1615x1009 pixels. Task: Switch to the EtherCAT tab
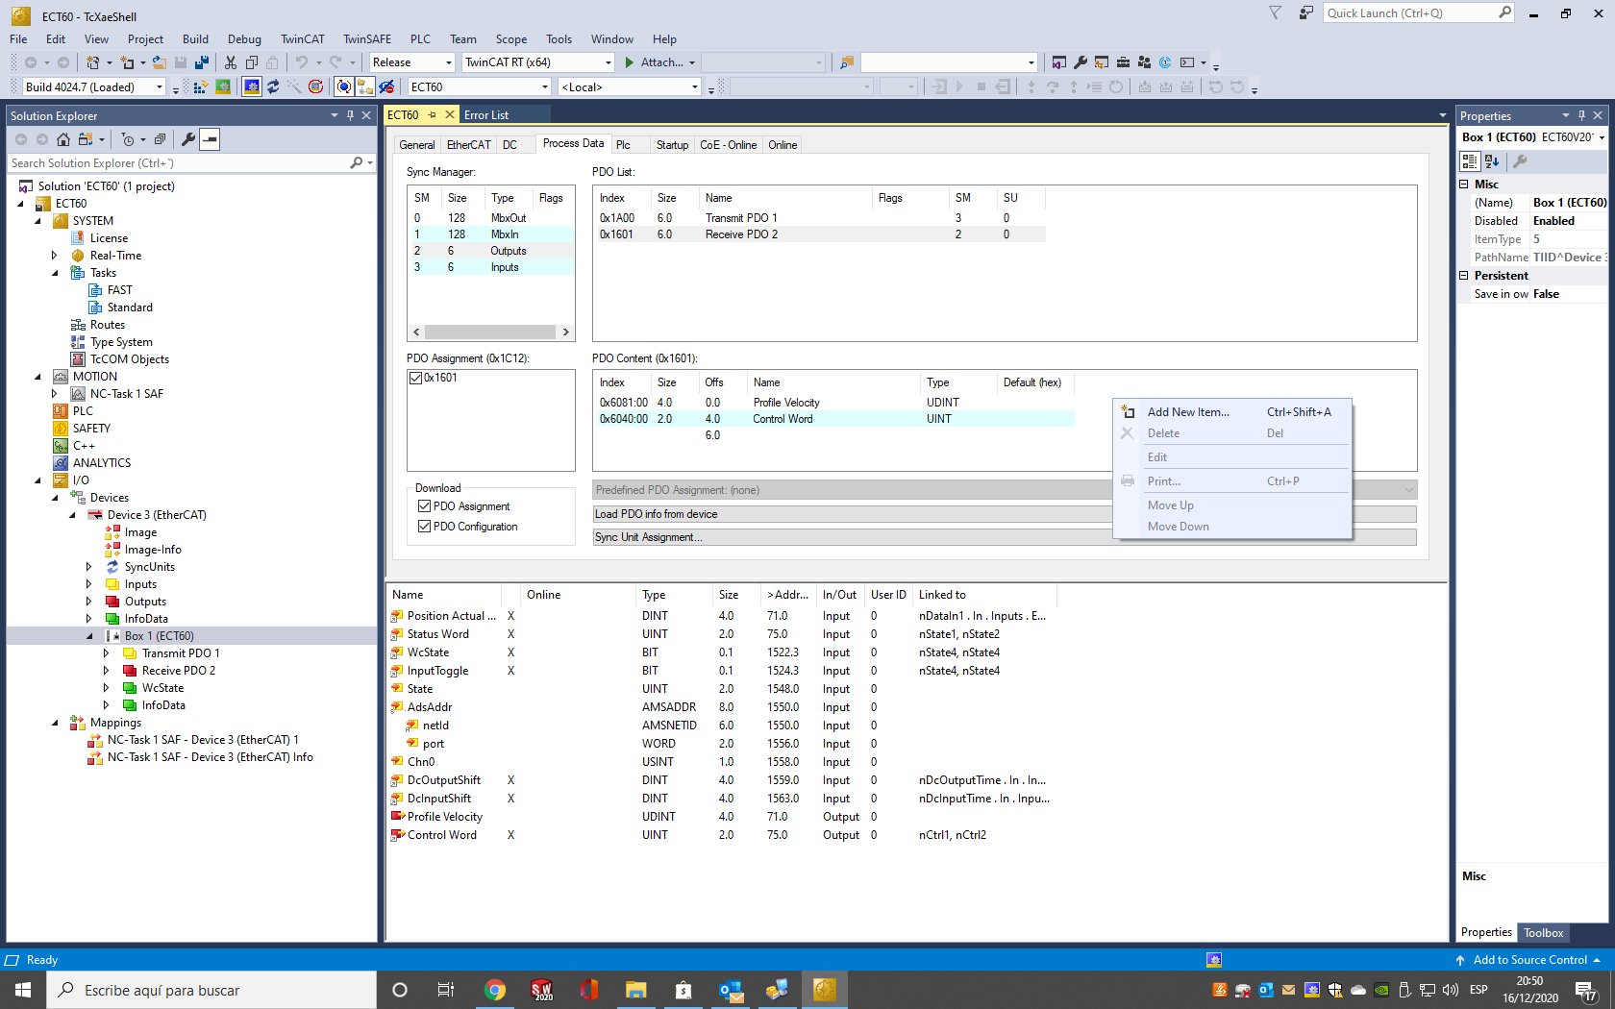tap(468, 145)
